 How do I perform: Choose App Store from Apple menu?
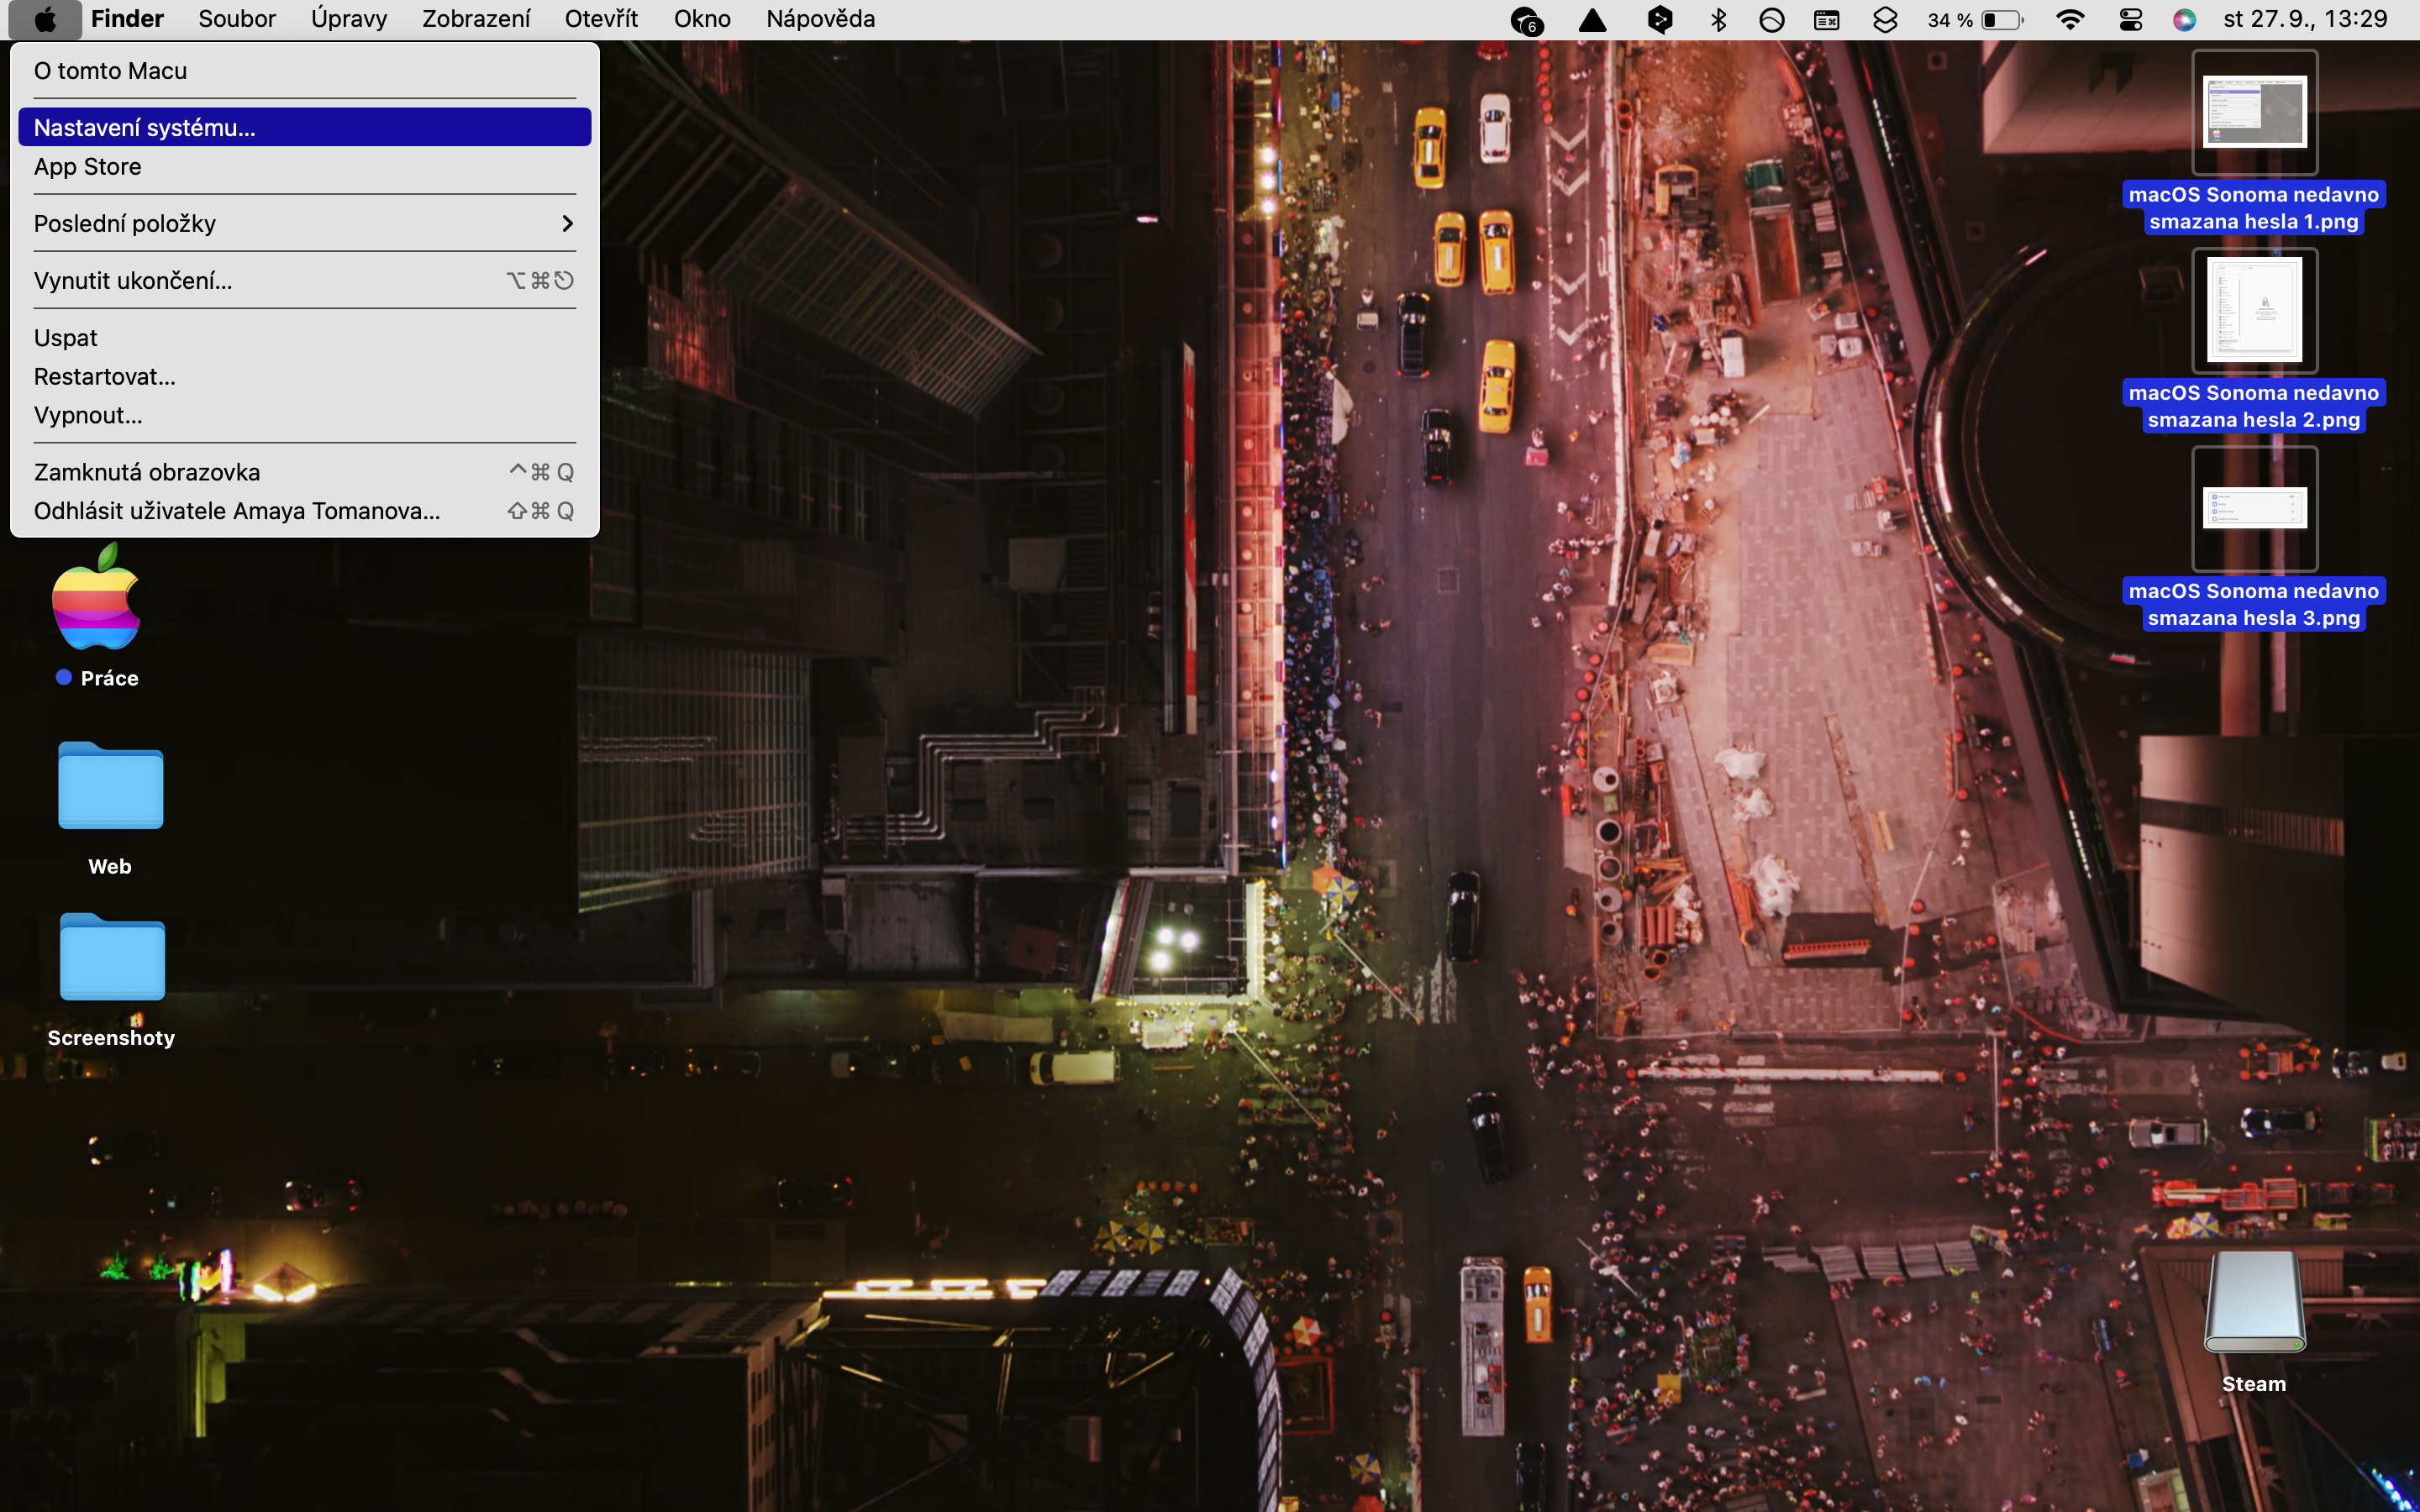(88, 167)
